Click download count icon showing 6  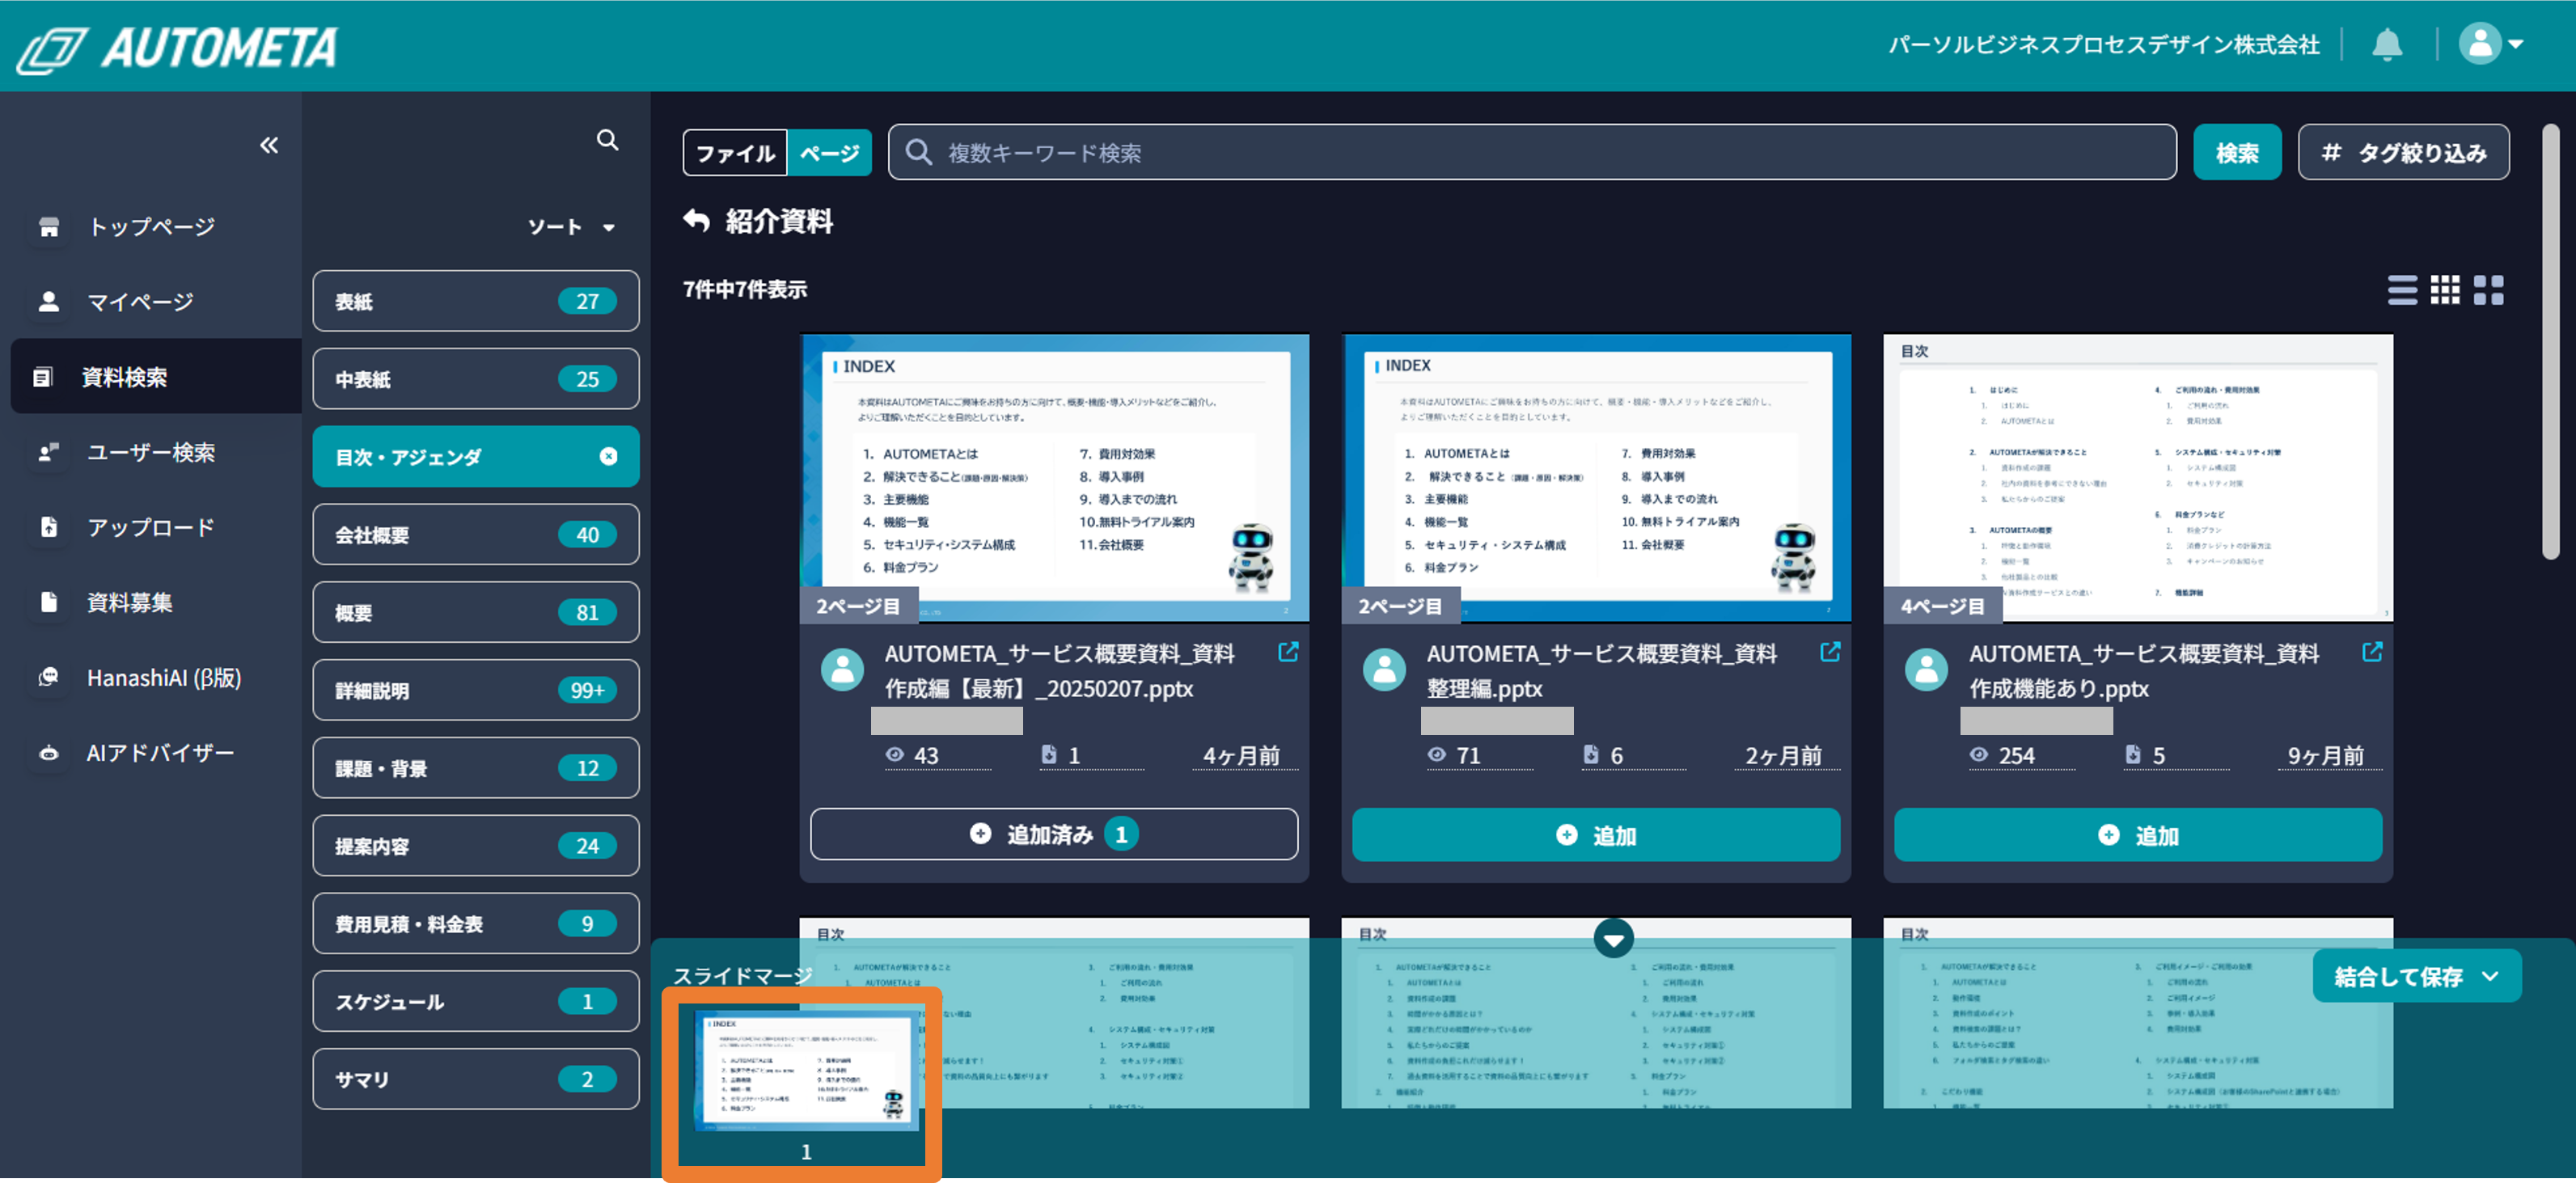(x=1591, y=755)
